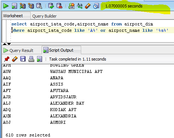Click the AIF output row code
This screenshot has width=174, height=138.
[7, 84]
